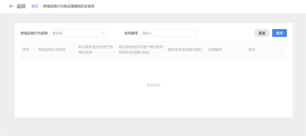Go to 首页 via breadcrumb link
Image resolution: width=306 pixels, height=136 pixels.
pyautogui.click(x=35, y=6)
